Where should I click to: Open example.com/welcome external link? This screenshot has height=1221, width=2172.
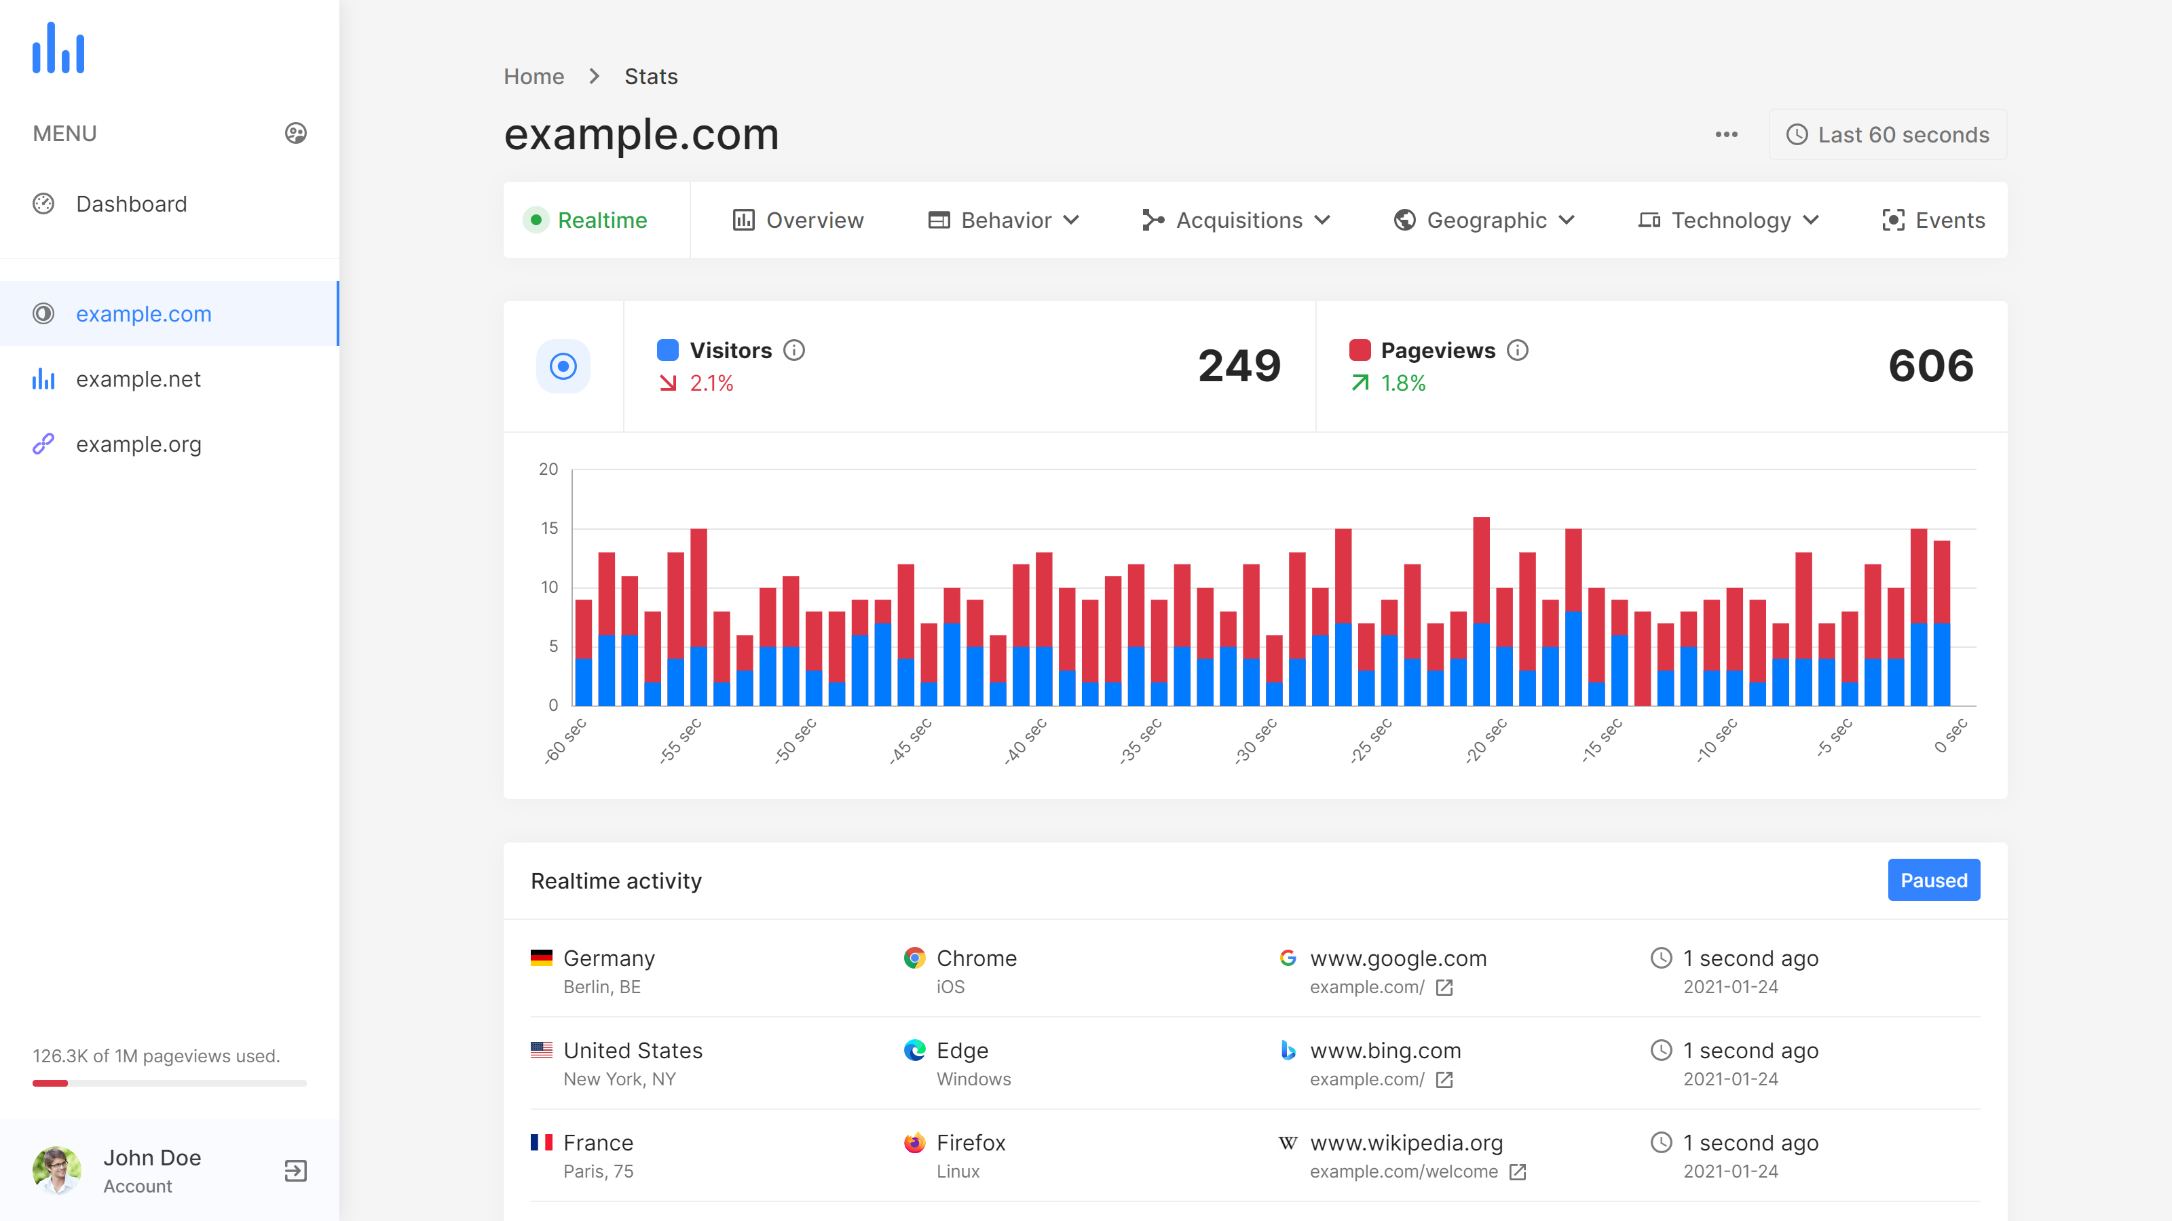tap(1518, 1171)
